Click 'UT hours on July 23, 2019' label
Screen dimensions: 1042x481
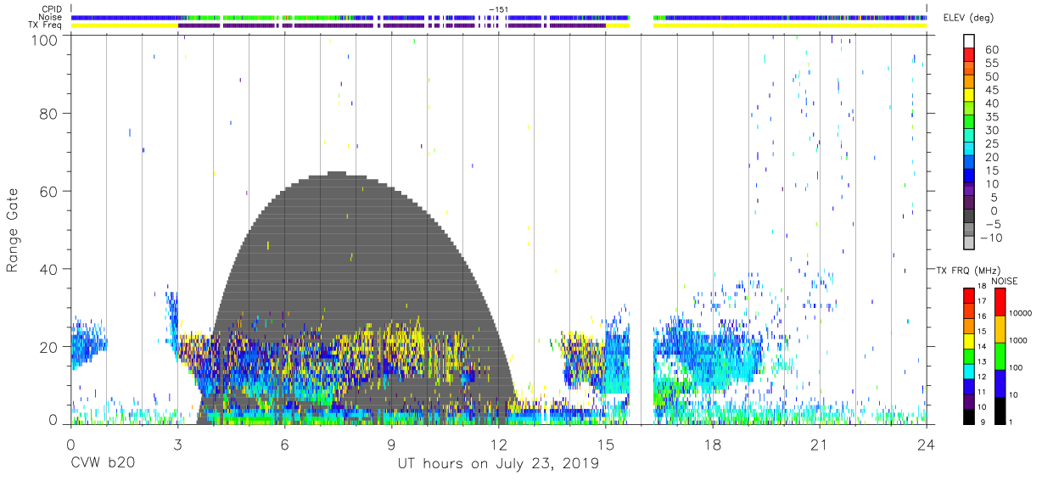click(498, 464)
